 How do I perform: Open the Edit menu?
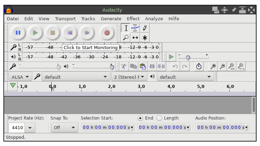(29, 19)
